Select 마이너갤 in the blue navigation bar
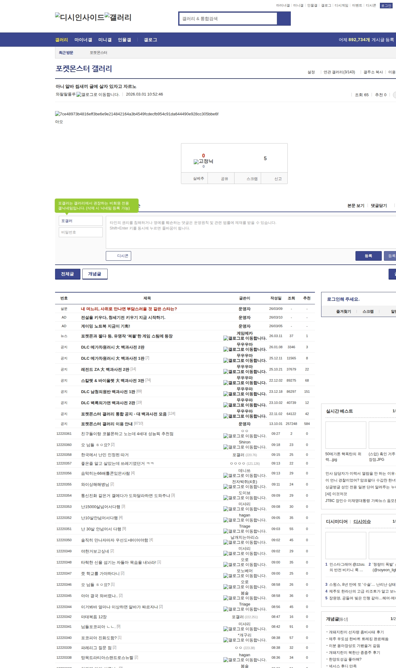396x668 pixels. tap(83, 40)
